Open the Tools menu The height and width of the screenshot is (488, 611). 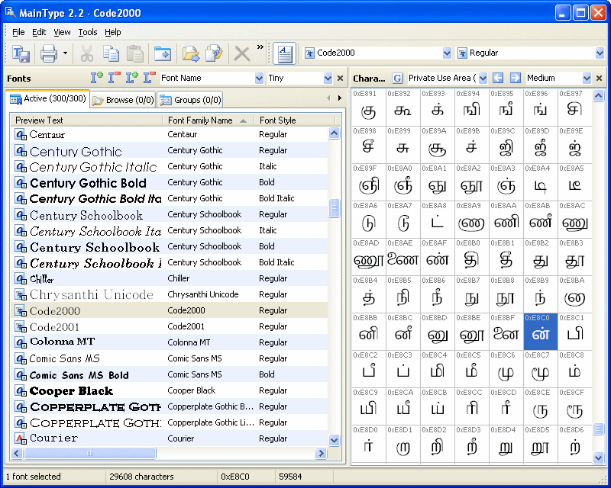point(88,32)
